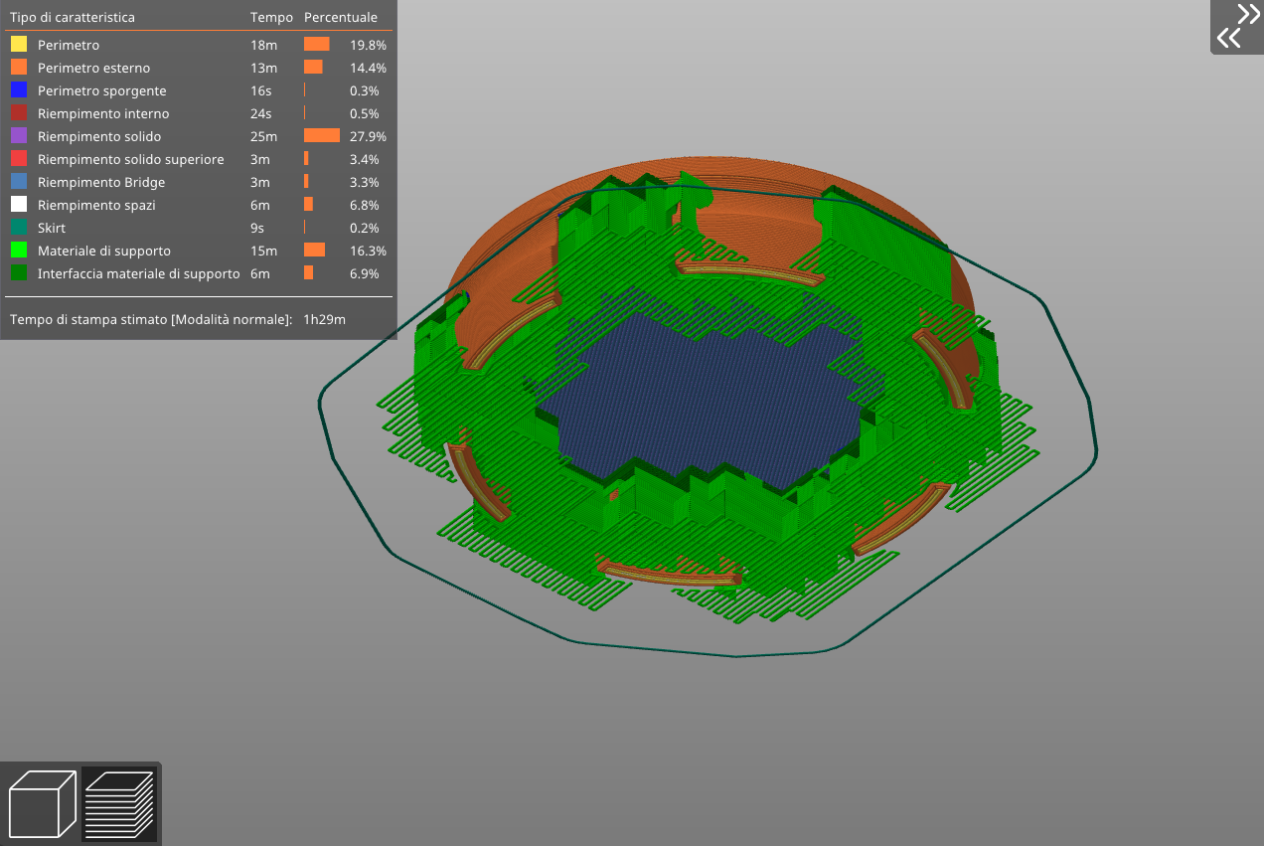Toggle Riempimento interno feature visibility
The width and height of the screenshot is (1264, 847).
tap(198, 113)
